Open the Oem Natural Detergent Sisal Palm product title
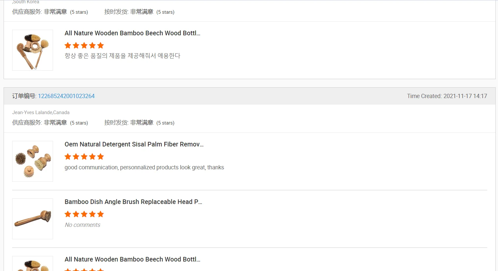 (134, 144)
